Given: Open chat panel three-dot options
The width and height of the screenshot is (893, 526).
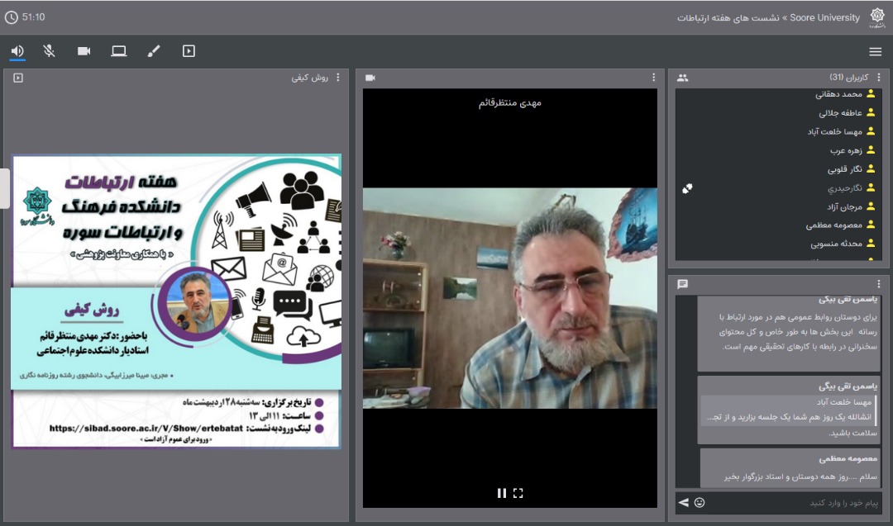Looking at the screenshot, I should [878, 284].
